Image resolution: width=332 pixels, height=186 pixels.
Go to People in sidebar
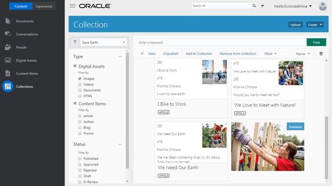click(21, 47)
